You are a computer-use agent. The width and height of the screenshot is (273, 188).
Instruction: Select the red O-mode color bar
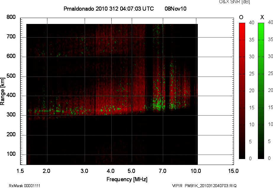pyautogui.click(x=242, y=91)
